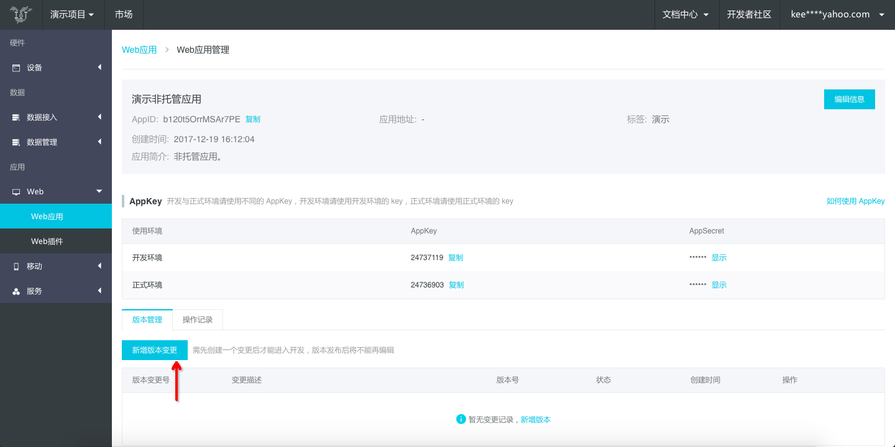Viewport: 895px width, 447px height.
Task: Click the 变更描述 column header
Action: (247, 380)
